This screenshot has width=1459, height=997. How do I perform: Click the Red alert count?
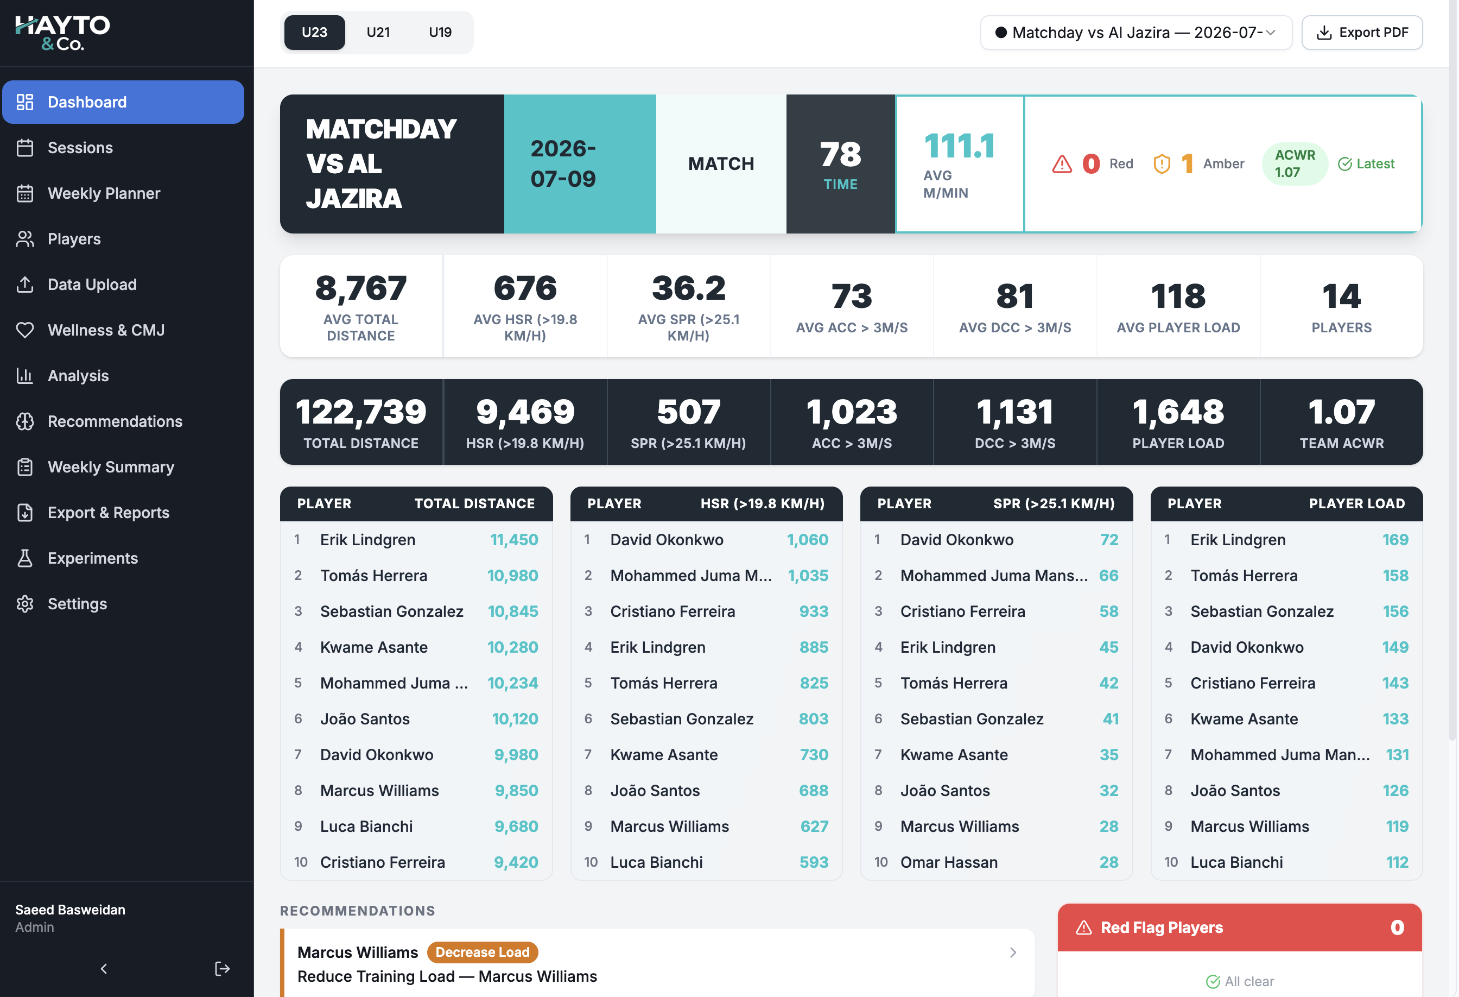(1091, 164)
